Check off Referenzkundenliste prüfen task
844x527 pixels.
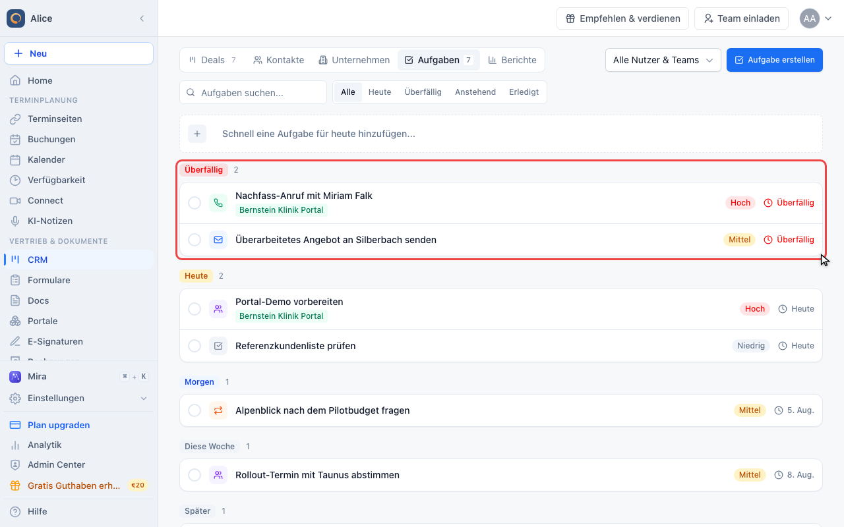pos(195,346)
